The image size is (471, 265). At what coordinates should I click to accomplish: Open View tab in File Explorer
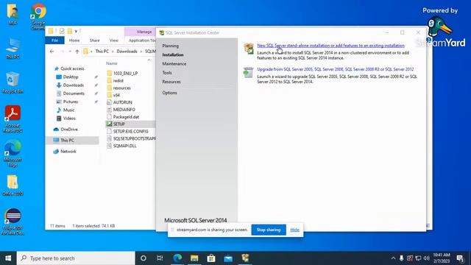pyautogui.click(x=114, y=40)
